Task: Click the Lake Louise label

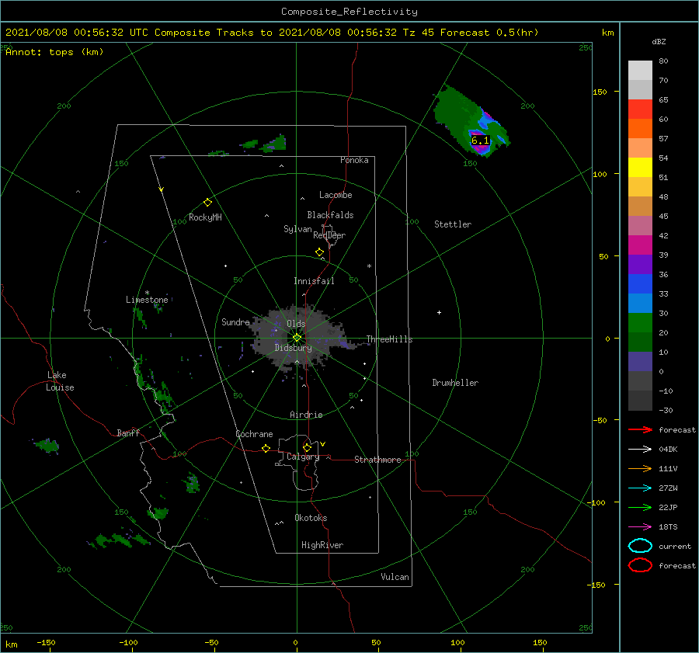Action: point(60,381)
